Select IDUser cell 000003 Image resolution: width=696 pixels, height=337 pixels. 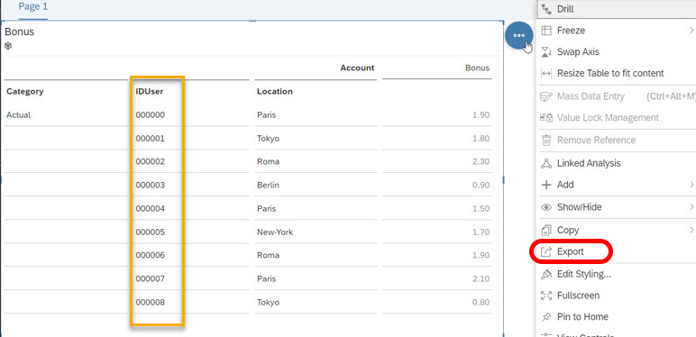click(151, 185)
